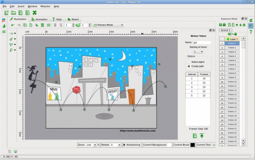The width and height of the screenshot is (255, 160).
Task: Click the open project folder icon
Action: pyautogui.click(x=13, y=13)
